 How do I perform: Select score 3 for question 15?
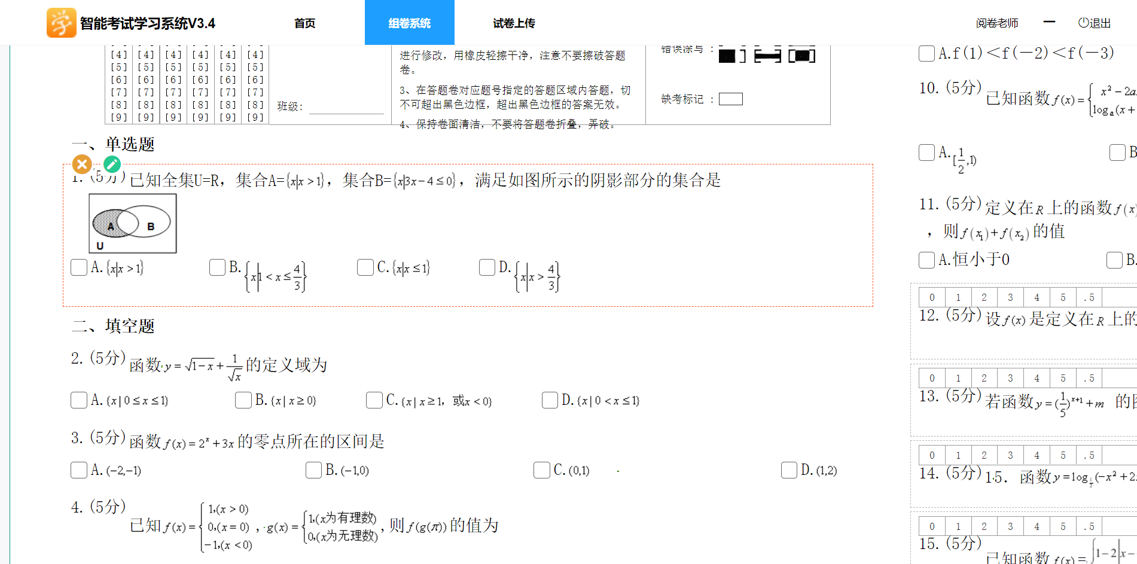tap(1010, 526)
